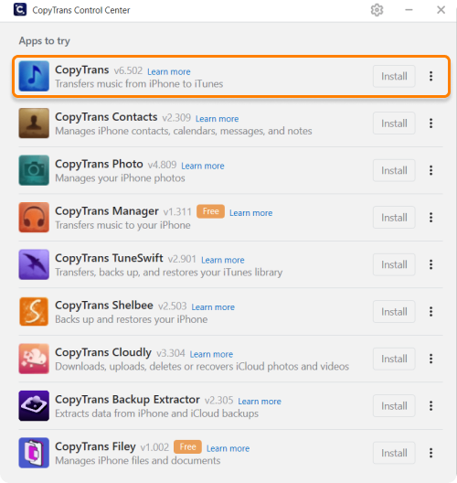Click the Free badge on CopyTrans Filey
The width and height of the screenshot is (457, 483).
click(x=187, y=446)
